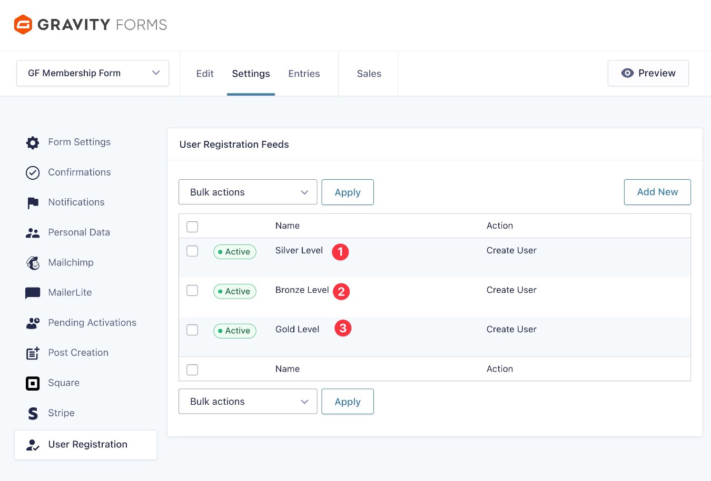Select the header select-all checkbox
The width and height of the screenshot is (711, 481).
tap(192, 226)
